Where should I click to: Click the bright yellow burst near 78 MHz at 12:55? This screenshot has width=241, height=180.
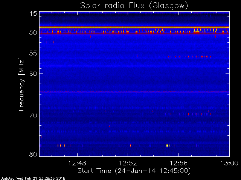pos(167,145)
